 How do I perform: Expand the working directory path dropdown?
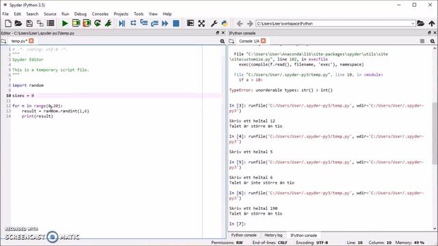[413, 24]
